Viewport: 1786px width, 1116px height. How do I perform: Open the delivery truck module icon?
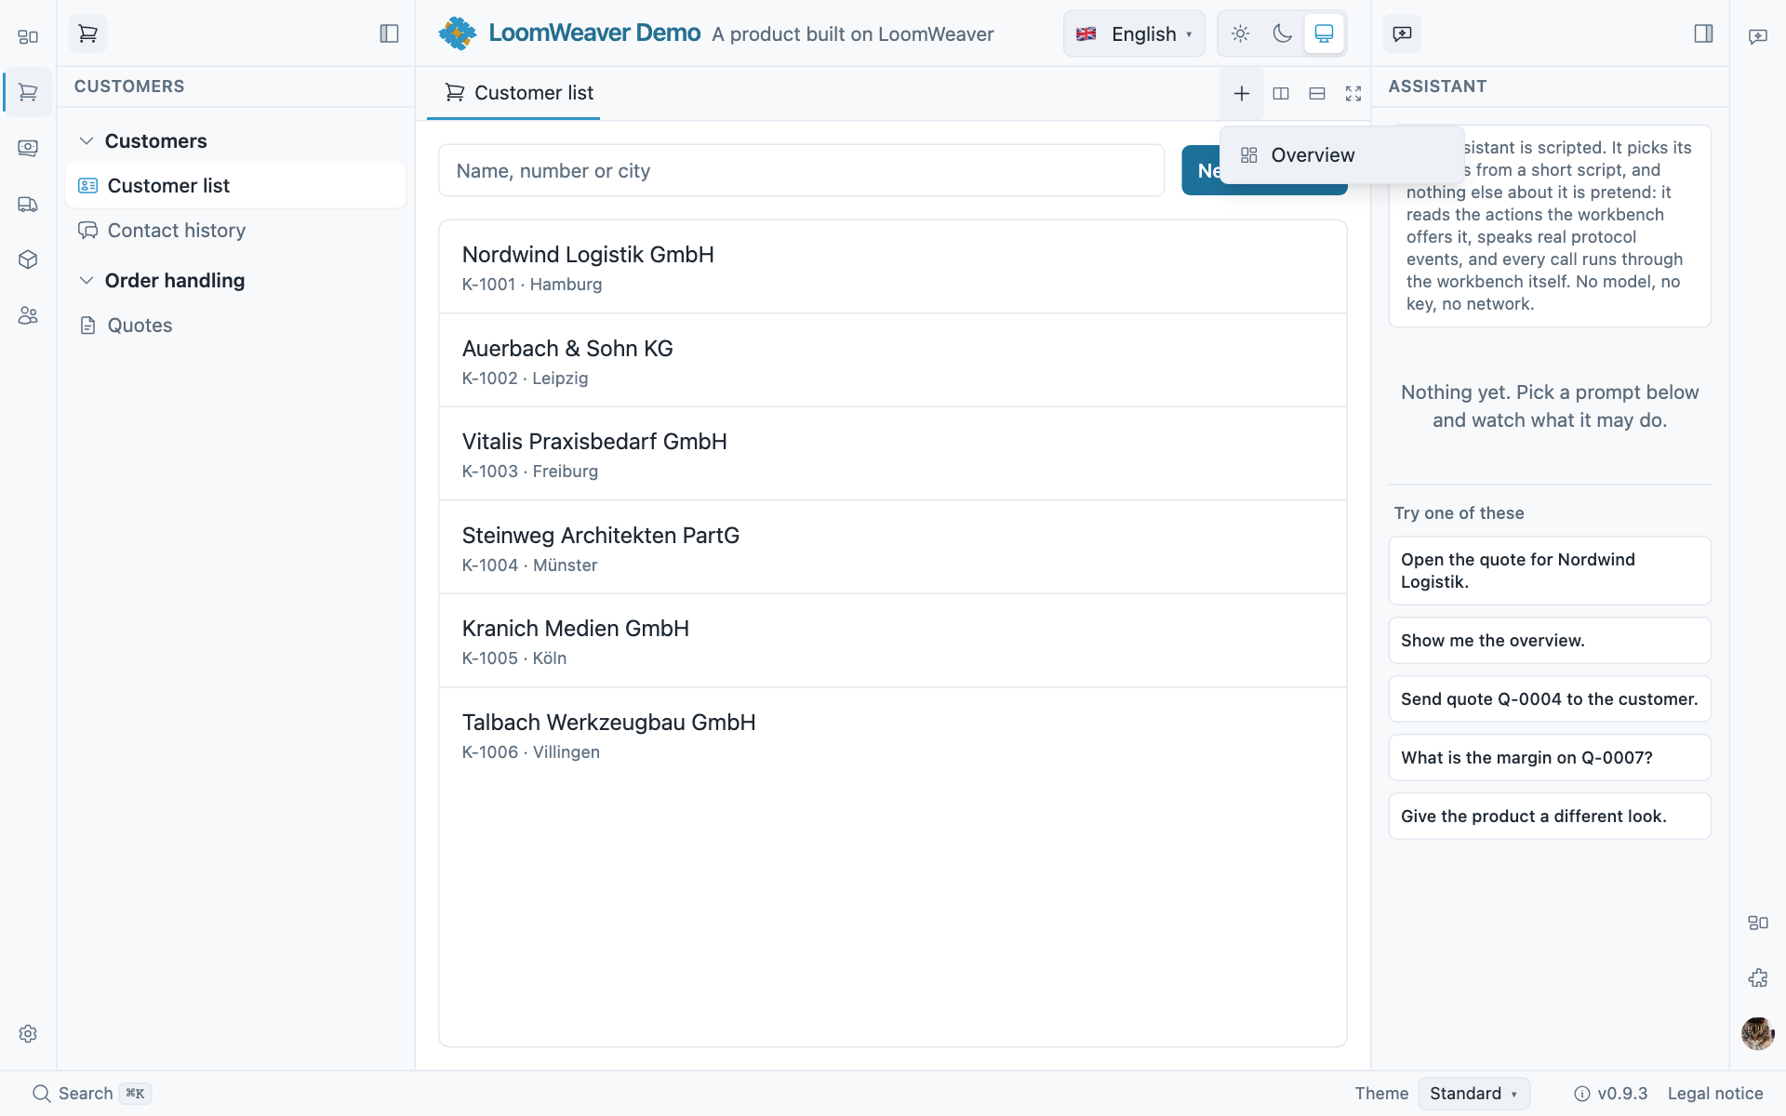(28, 204)
